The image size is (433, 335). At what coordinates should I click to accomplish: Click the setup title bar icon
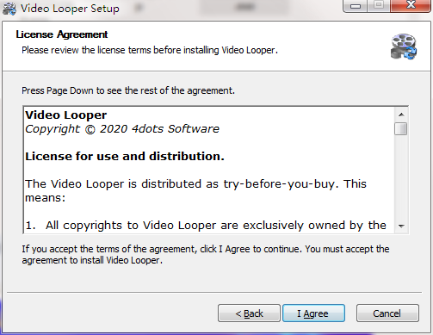9,9
